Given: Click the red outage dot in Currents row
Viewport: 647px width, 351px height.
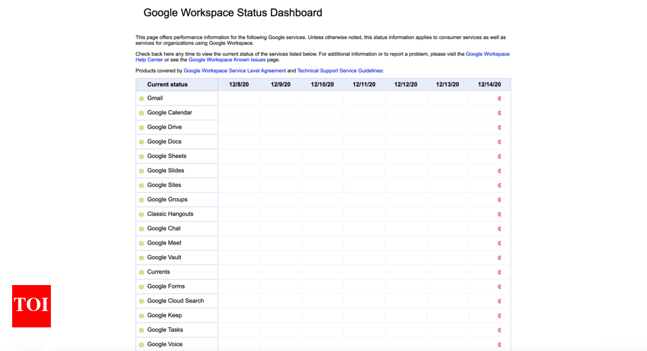Looking at the screenshot, I should [499, 272].
